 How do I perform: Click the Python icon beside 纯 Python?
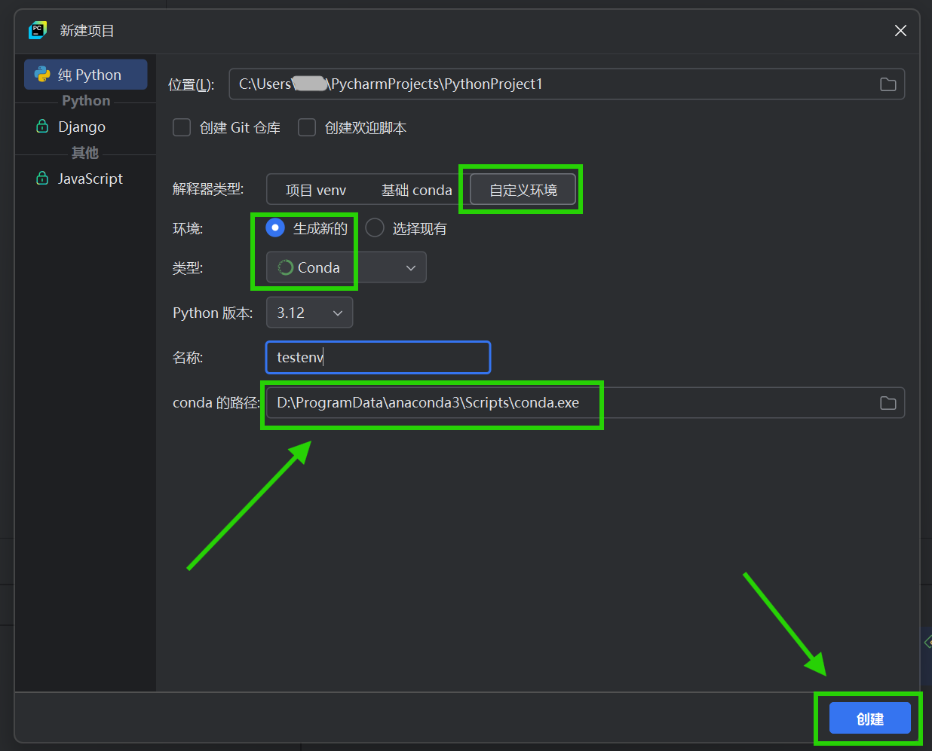(43, 75)
